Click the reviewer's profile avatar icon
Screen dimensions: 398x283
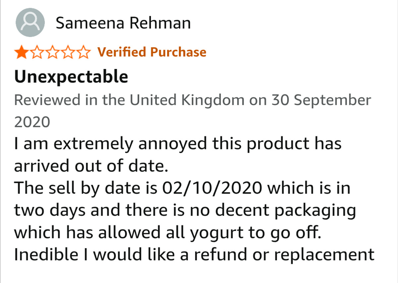point(30,23)
